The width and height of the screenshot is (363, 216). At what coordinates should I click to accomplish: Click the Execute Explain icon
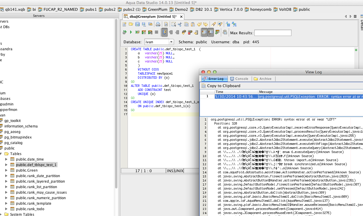[137, 32]
